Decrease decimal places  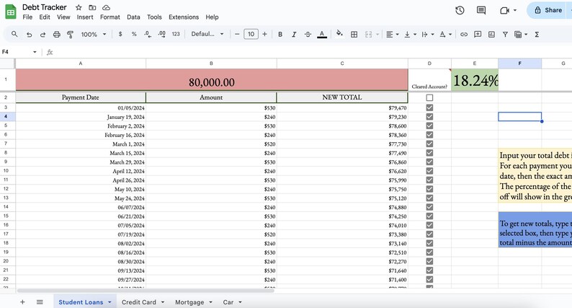pyautogui.click(x=148, y=34)
